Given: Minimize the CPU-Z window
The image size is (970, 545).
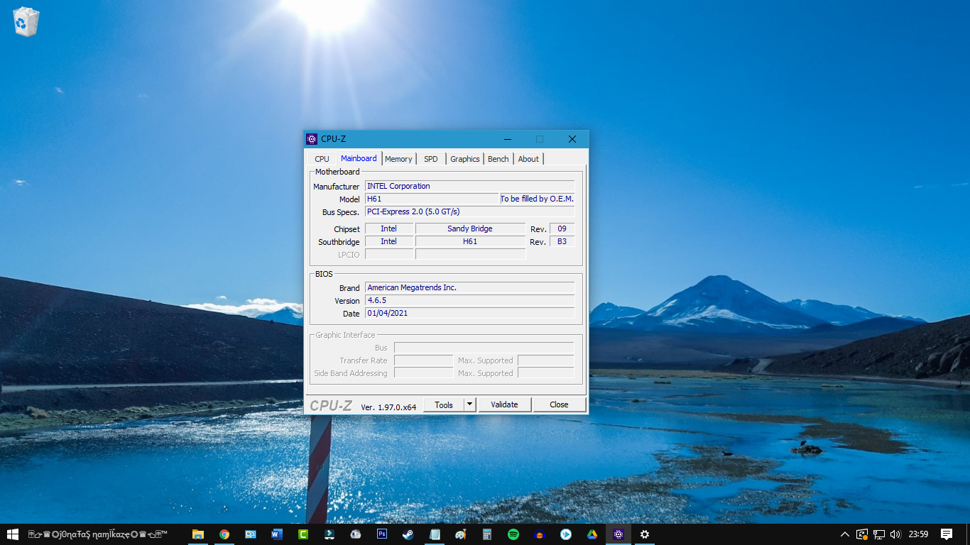Looking at the screenshot, I should coord(507,139).
